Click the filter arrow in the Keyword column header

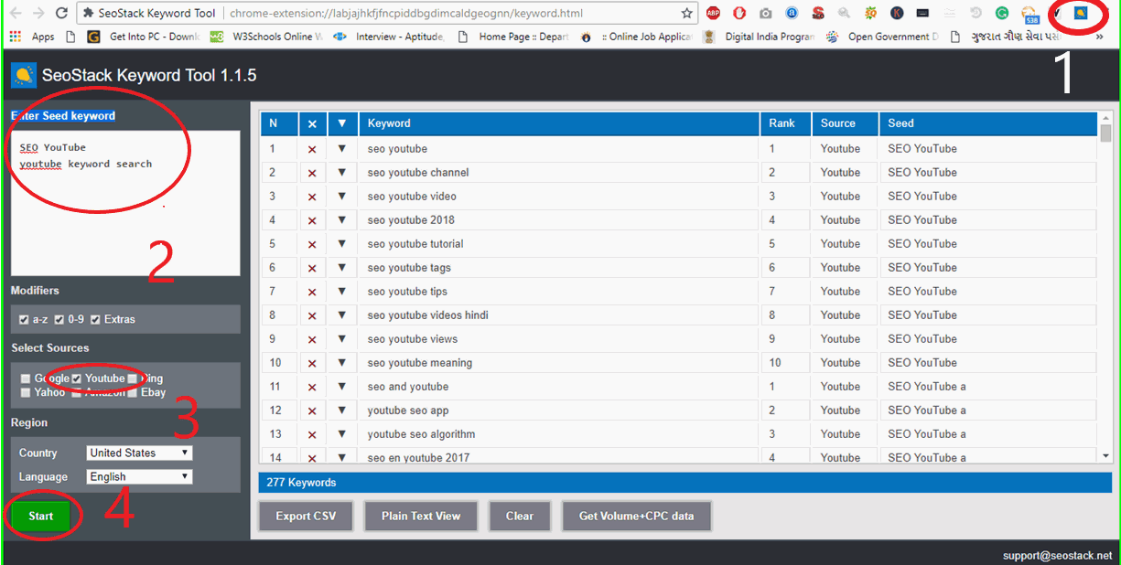point(340,123)
